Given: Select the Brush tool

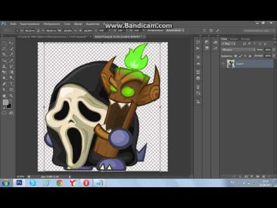Looking at the screenshot, I should [12, 61].
